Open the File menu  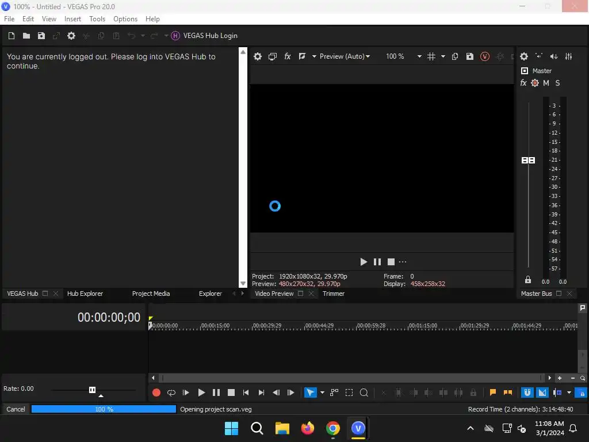click(x=9, y=19)
